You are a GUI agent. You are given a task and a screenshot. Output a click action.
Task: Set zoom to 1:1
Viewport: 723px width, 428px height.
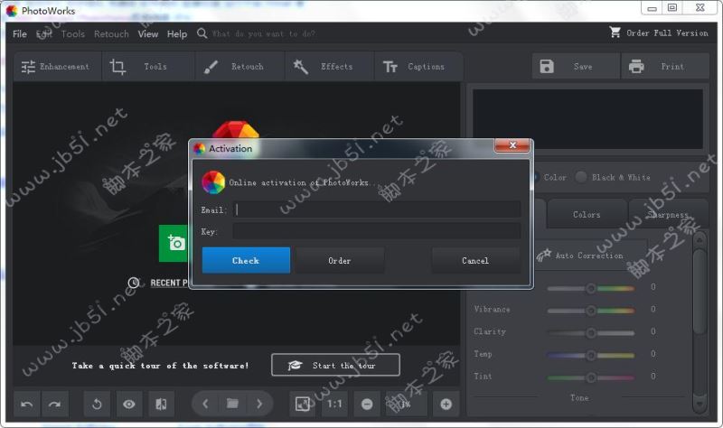[x=334, y=404]
